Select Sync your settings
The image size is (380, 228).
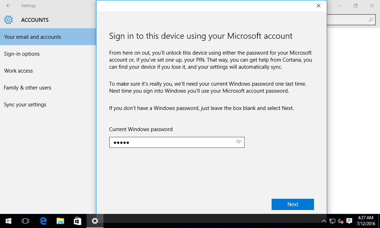tap(25, 104)
